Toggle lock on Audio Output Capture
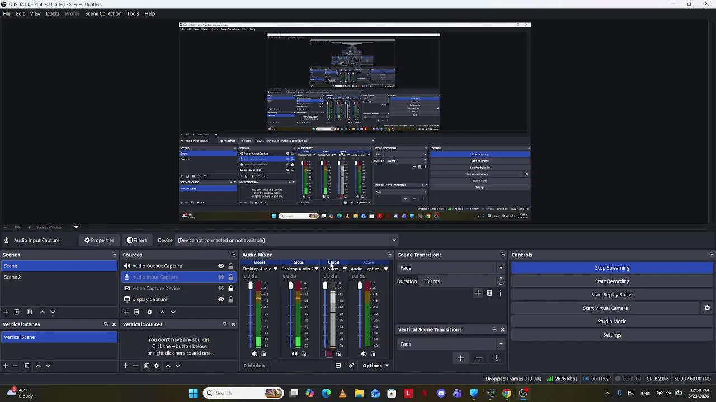Screen dimensions: 716x402 coord(230,266)
